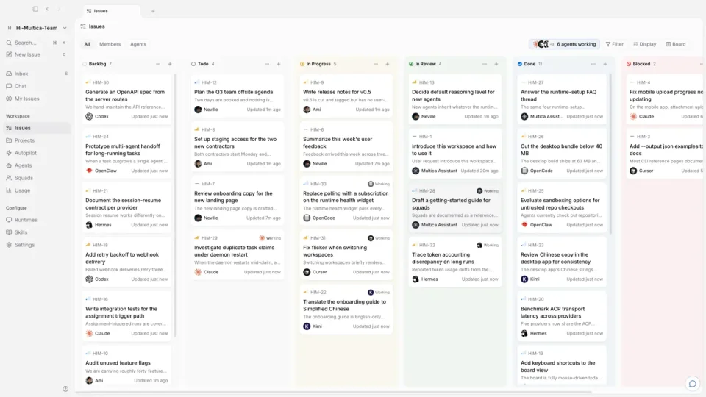The width and height of the screenshot is (706, 397).
Task: Open Projects in the sidebar
Action: [x=36, y=140]
